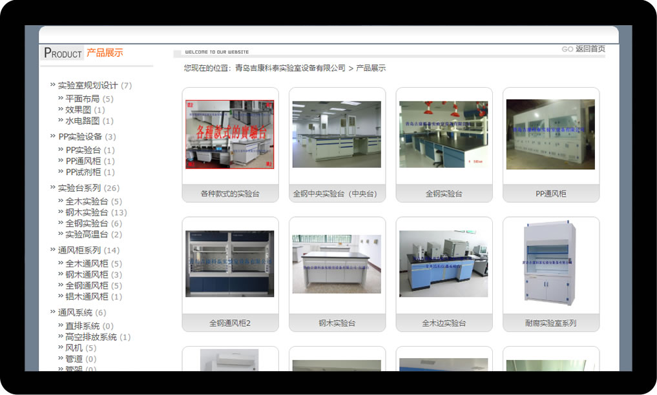View the 全钢中央实验台 product image
The height and width of the screenshot is (395, 657).
click(x=337, y=134)
